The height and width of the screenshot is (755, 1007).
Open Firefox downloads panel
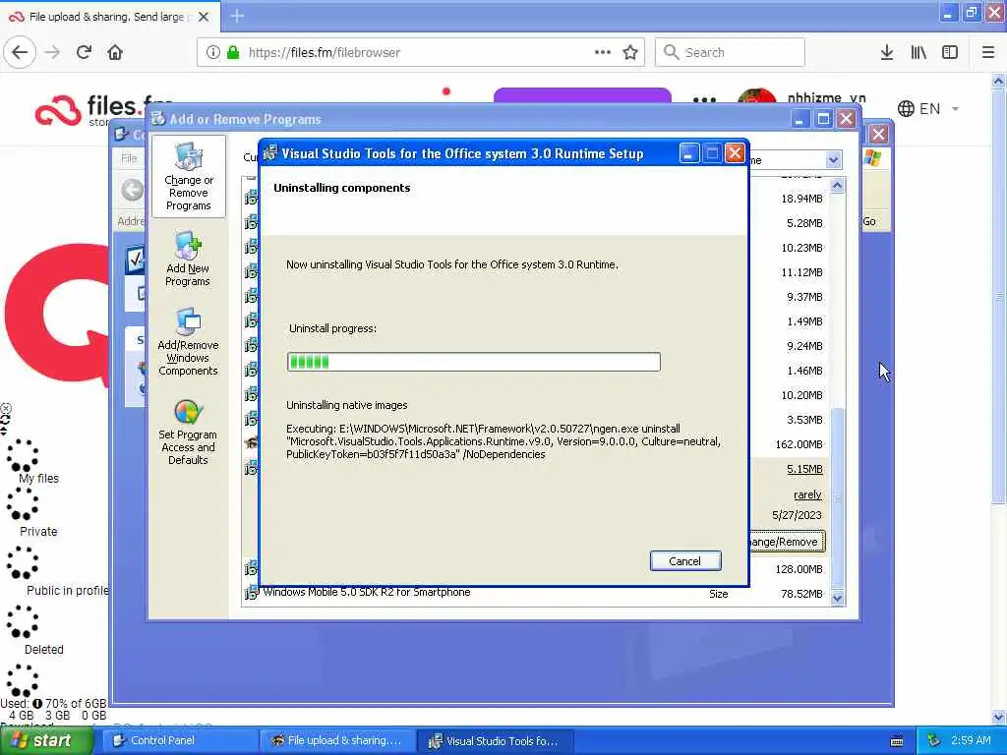click(886, 52)
